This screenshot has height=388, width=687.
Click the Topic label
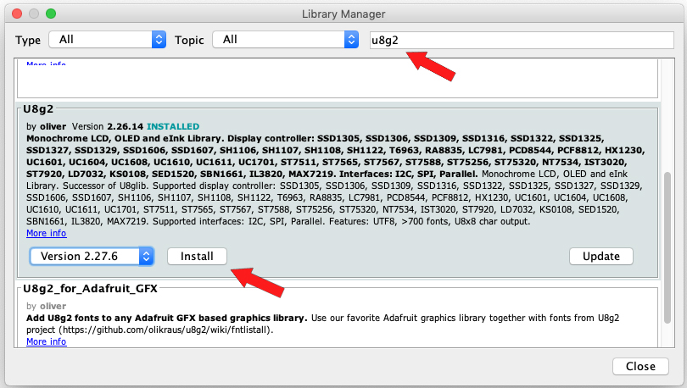(x=189, y=41)
